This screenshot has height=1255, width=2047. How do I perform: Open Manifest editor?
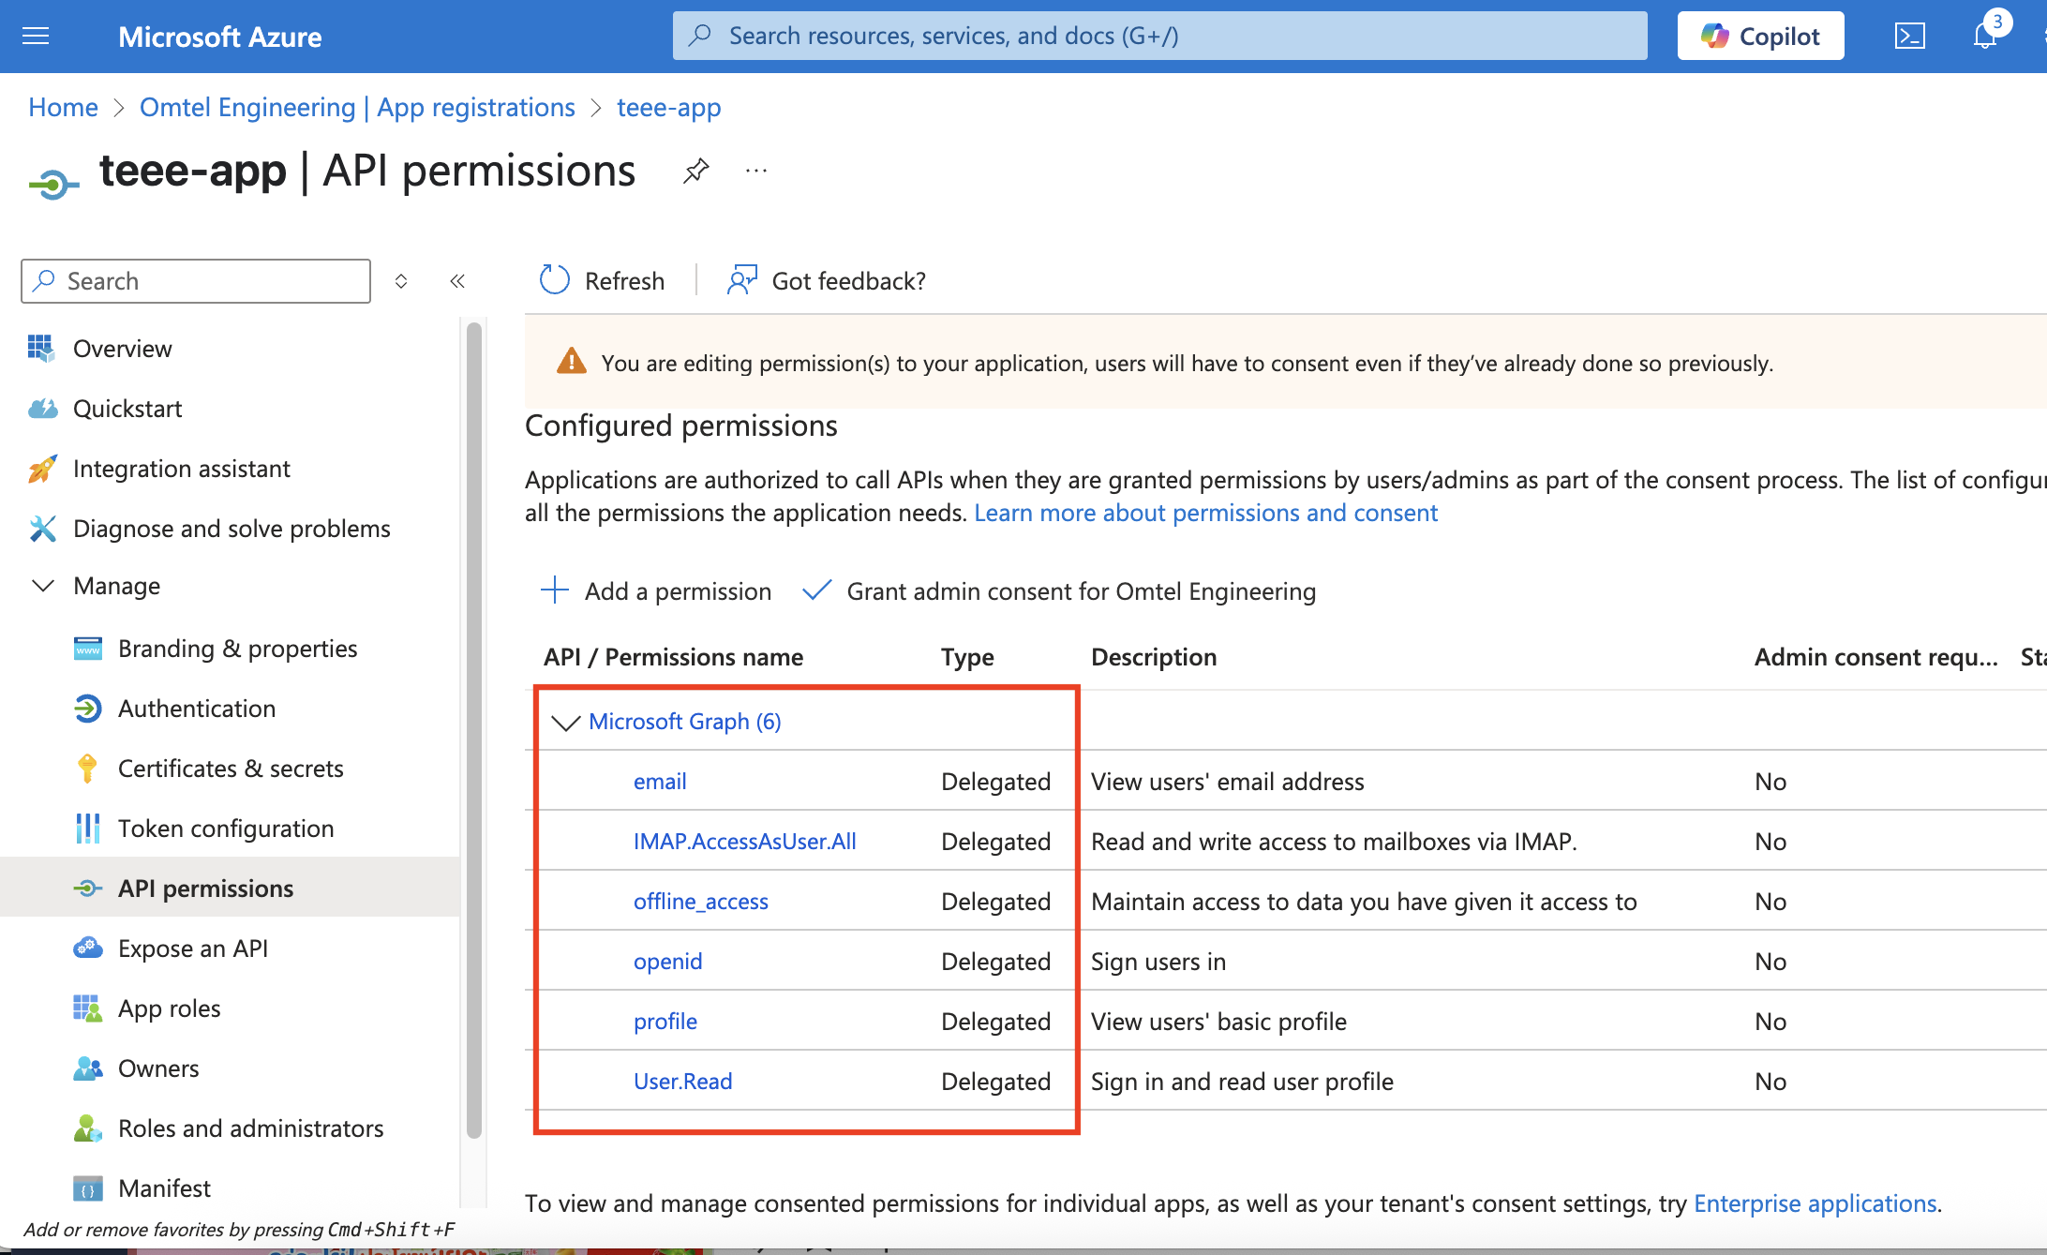point(165,1188)
